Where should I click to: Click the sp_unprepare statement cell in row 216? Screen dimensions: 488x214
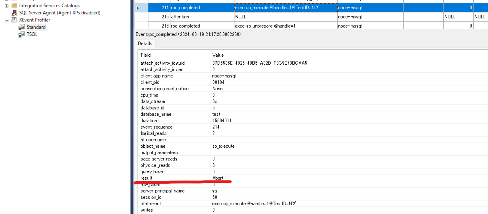pyautogui.click(x=285, y=26)
